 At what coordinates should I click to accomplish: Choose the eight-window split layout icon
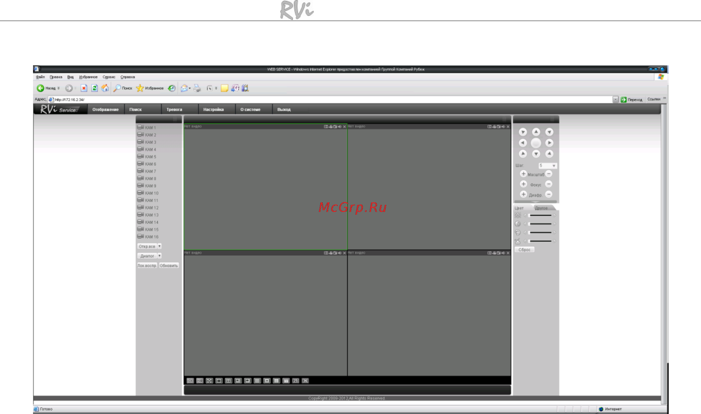(x=248, y=381)
